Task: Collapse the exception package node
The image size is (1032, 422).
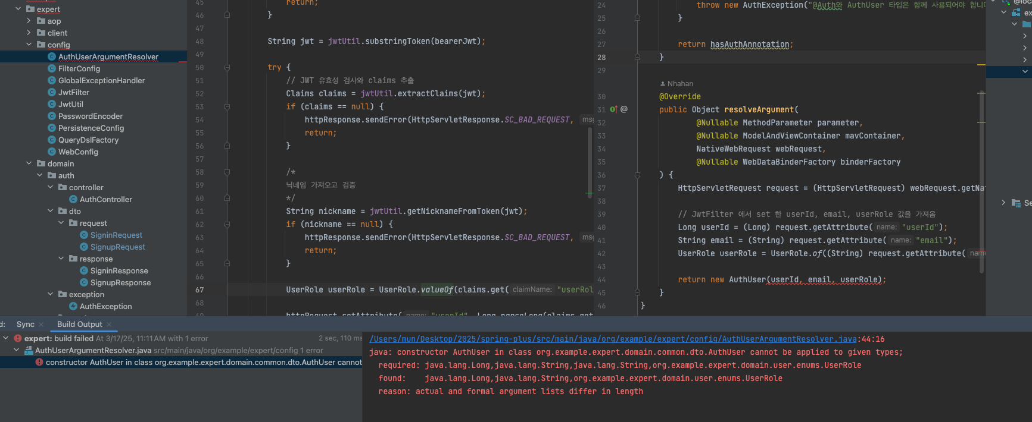Action: [x=50, y=294]
